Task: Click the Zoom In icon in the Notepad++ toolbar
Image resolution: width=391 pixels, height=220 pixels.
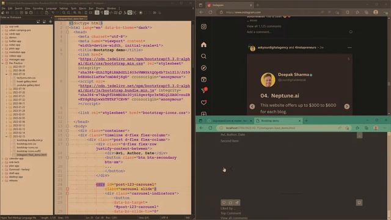Action: click(x=75, y=13)
